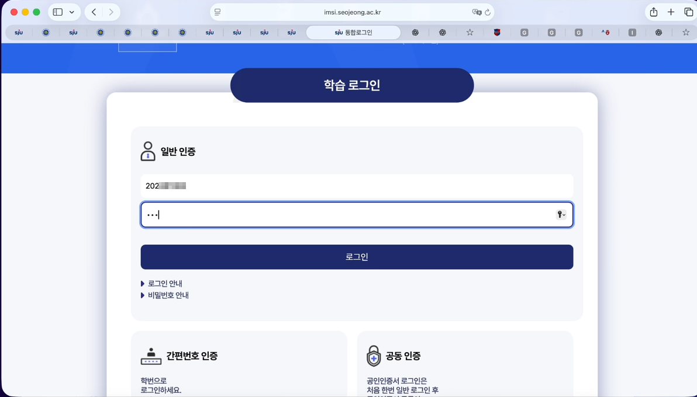Viewport: 697px width, 397px height.
Task: Open a new tab with plus icon
Action: [x=671, y=12]
